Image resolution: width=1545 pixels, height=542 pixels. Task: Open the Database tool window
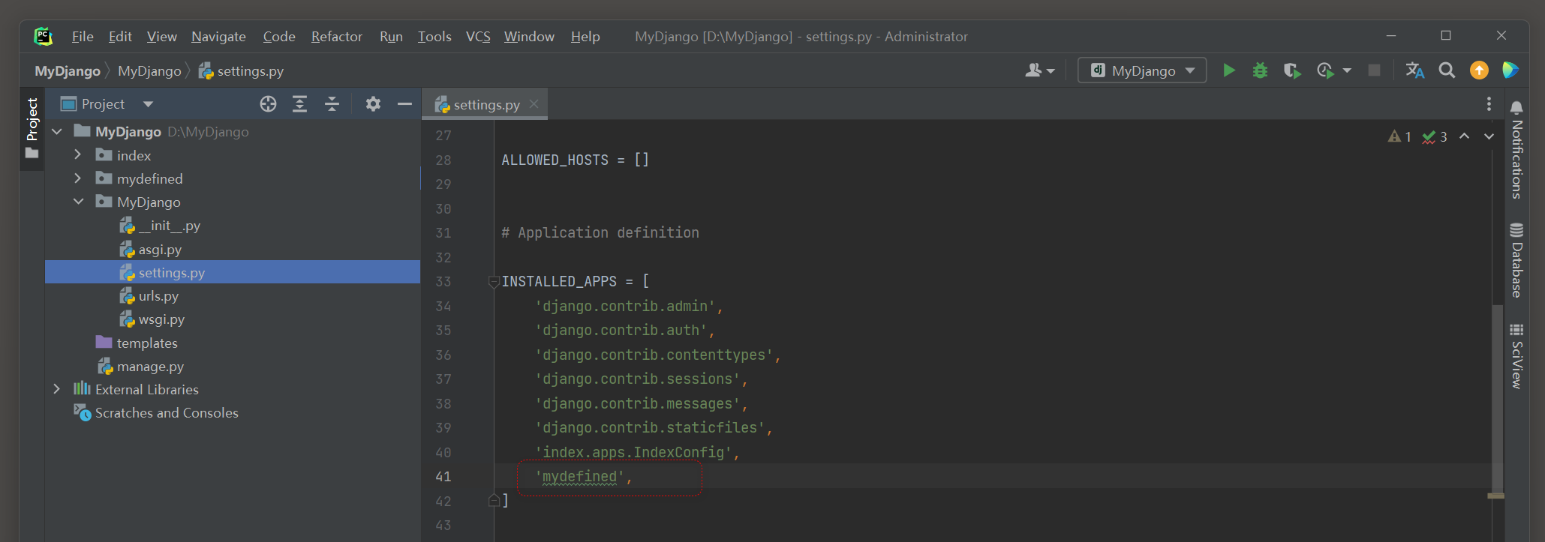pos(1516,260)
